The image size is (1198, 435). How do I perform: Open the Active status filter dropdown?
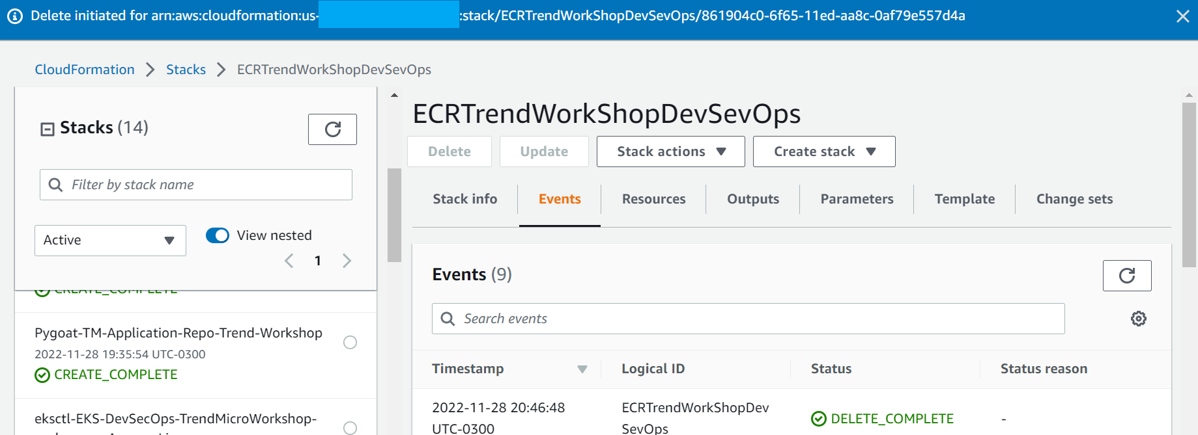[110, 241]
